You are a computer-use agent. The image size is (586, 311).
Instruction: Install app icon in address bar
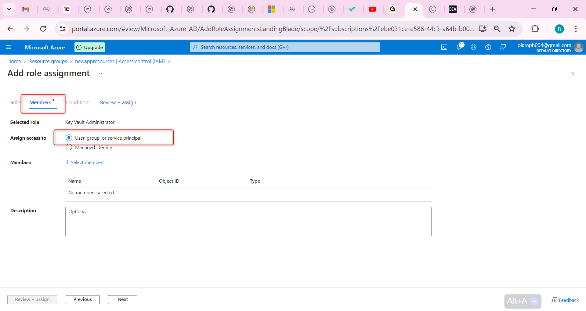point(483,29)
